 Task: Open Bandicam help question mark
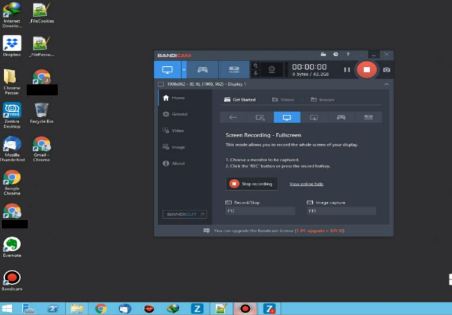348,55
